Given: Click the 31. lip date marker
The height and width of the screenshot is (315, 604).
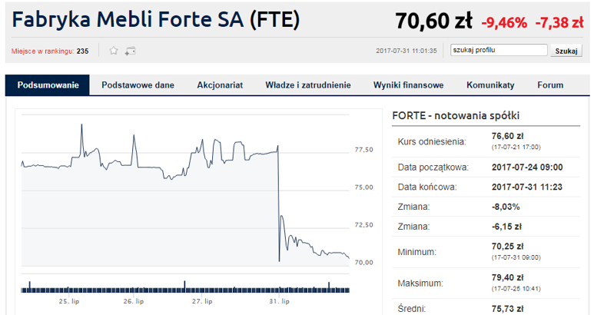Looking at the screenshot, I should click(x=280, y=301).
